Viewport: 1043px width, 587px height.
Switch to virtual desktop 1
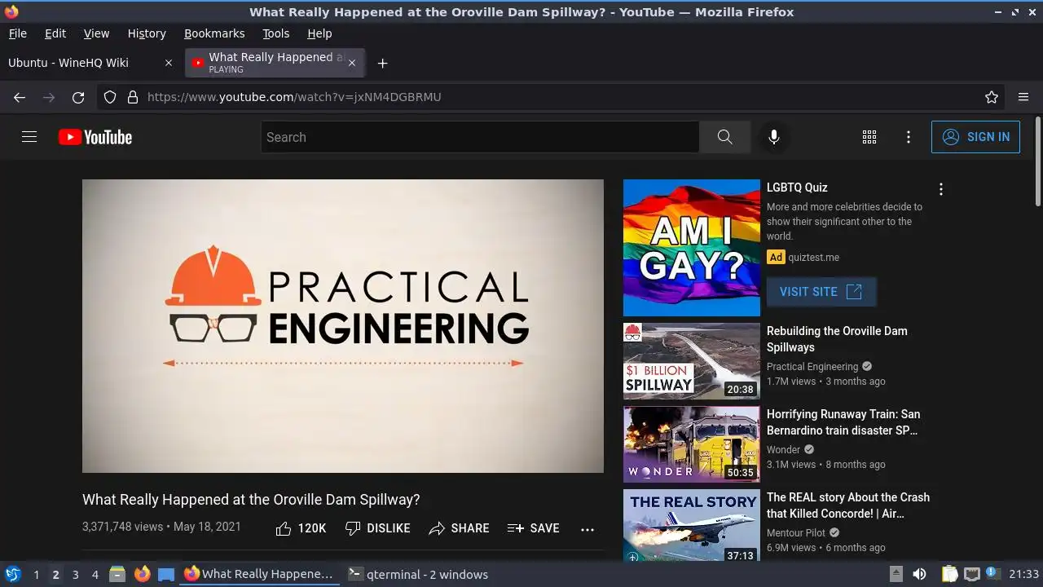click(x=36, y=574)
